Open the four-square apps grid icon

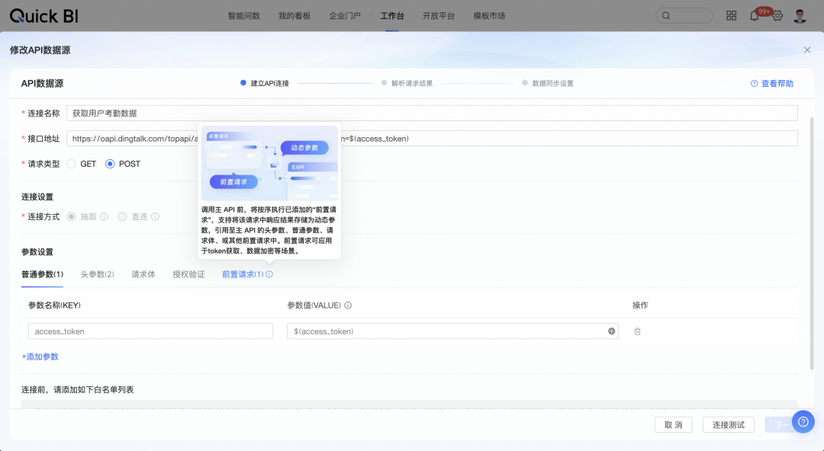point(732,16)
